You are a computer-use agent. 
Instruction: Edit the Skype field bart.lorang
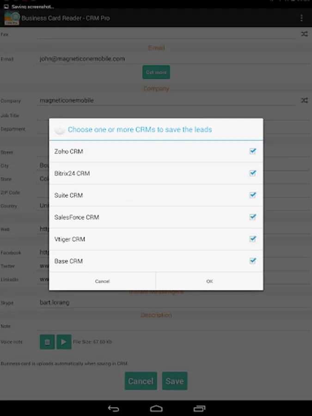(173, 302)
